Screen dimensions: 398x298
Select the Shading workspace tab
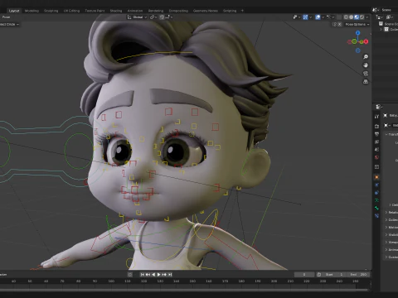[x=116, y=11]
